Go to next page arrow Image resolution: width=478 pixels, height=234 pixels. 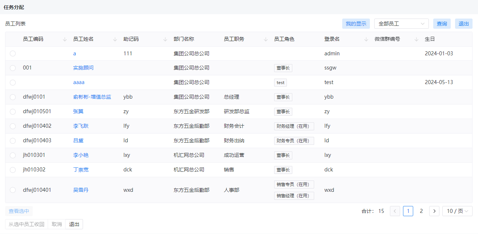[434, 211]
